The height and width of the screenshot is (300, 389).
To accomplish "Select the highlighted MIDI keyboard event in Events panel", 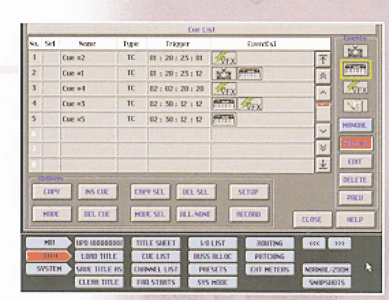I will [356, 69].
